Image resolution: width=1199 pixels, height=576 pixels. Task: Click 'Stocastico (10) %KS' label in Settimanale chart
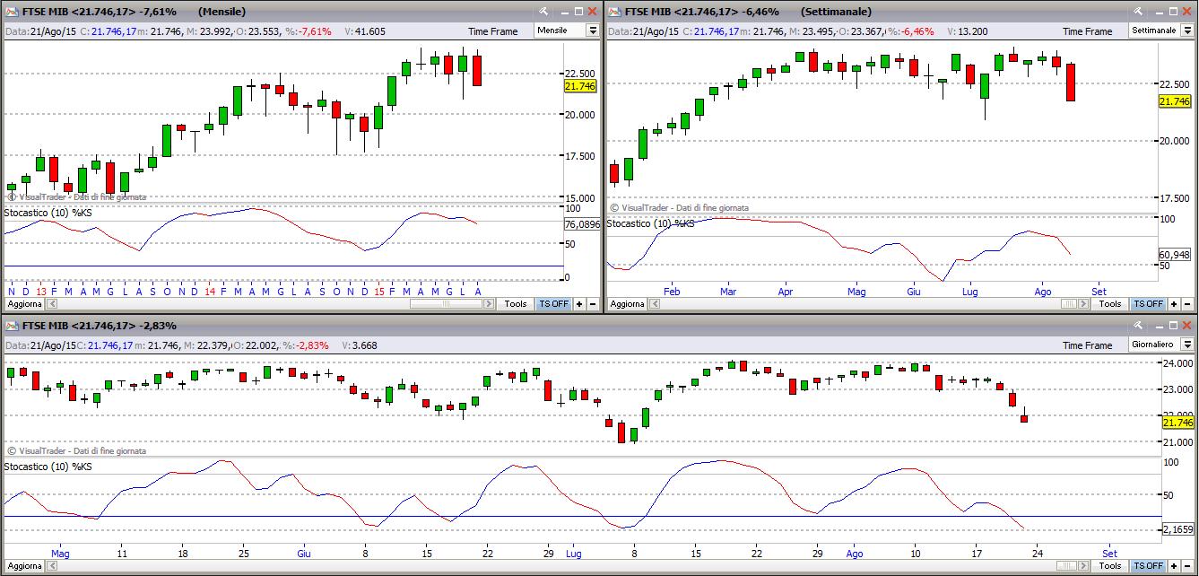651,223
